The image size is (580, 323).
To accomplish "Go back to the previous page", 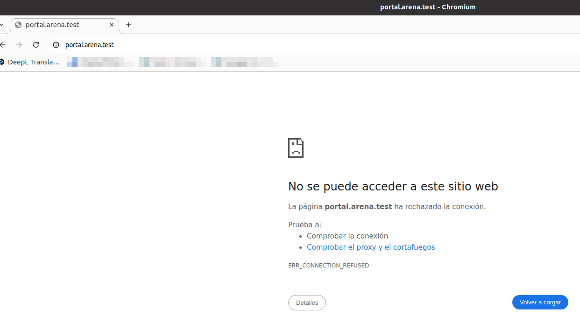I will 2,45.
